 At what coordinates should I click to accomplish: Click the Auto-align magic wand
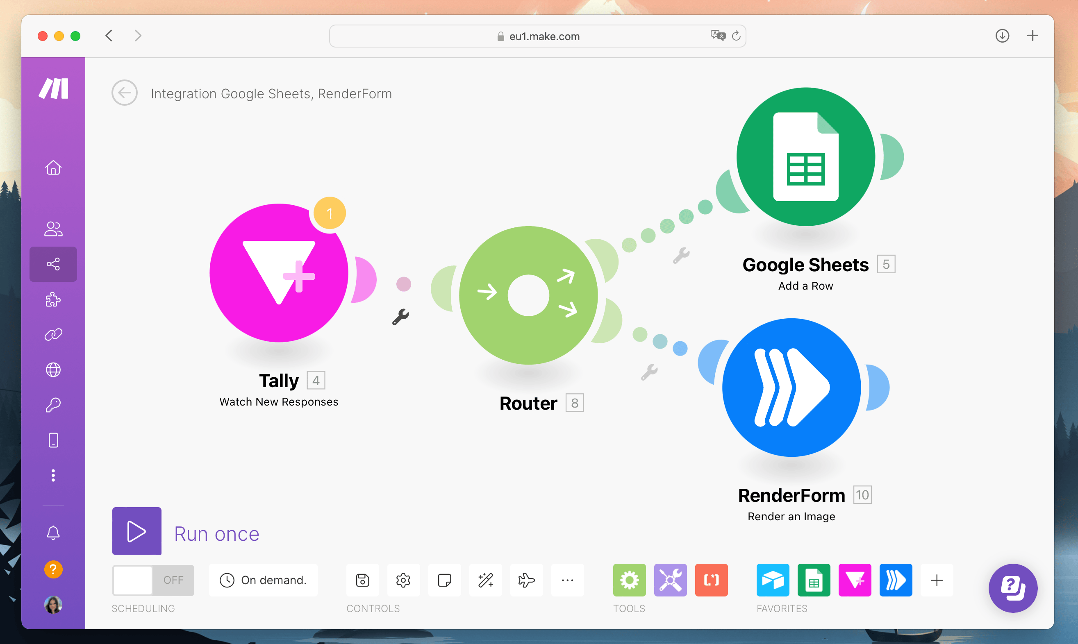point(485,580)
